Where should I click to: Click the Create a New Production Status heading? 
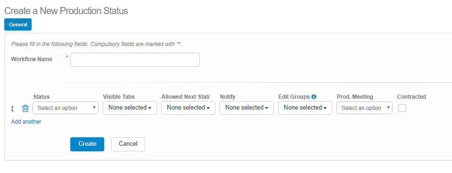[66, 11]
